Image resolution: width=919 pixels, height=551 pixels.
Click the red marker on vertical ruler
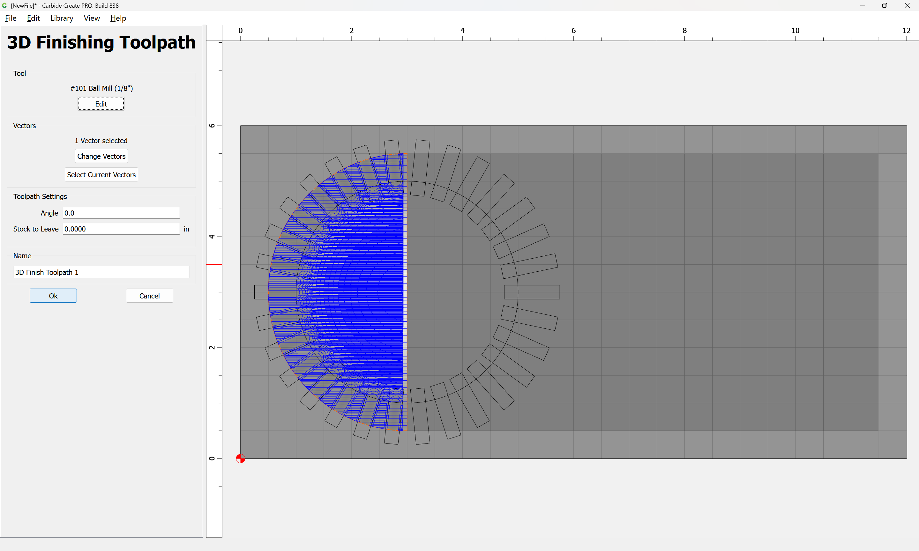pyautogui.click(x=214, y=264)
